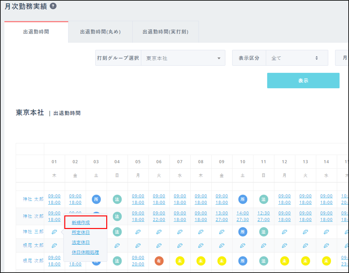Switch to the 出退勤時間(丸め) tab
The width and height of the screenshot is (349, 273).
coord(100,32)
